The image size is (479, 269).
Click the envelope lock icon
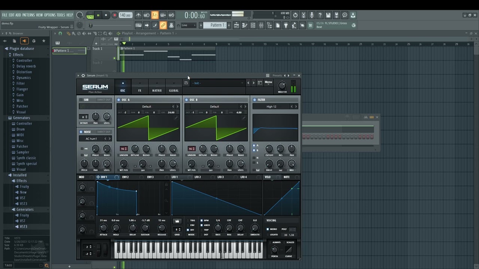point(167,184)
